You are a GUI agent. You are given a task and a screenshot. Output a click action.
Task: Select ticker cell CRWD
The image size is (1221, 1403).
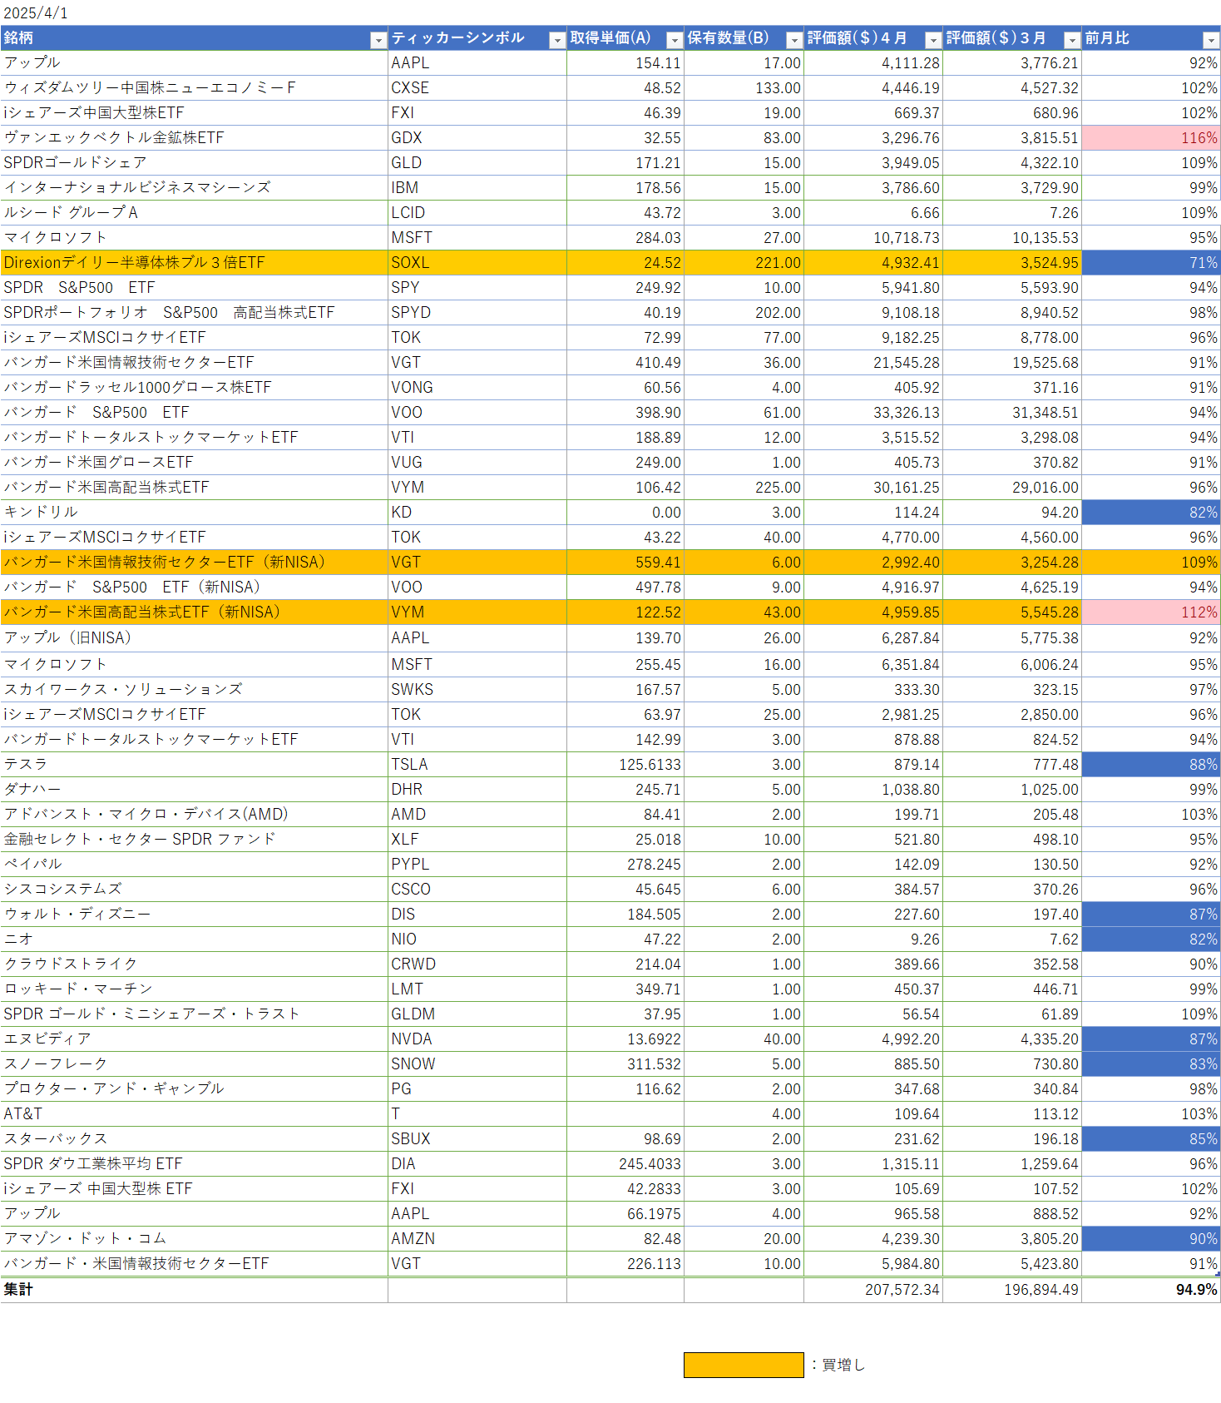click(477, 964)
